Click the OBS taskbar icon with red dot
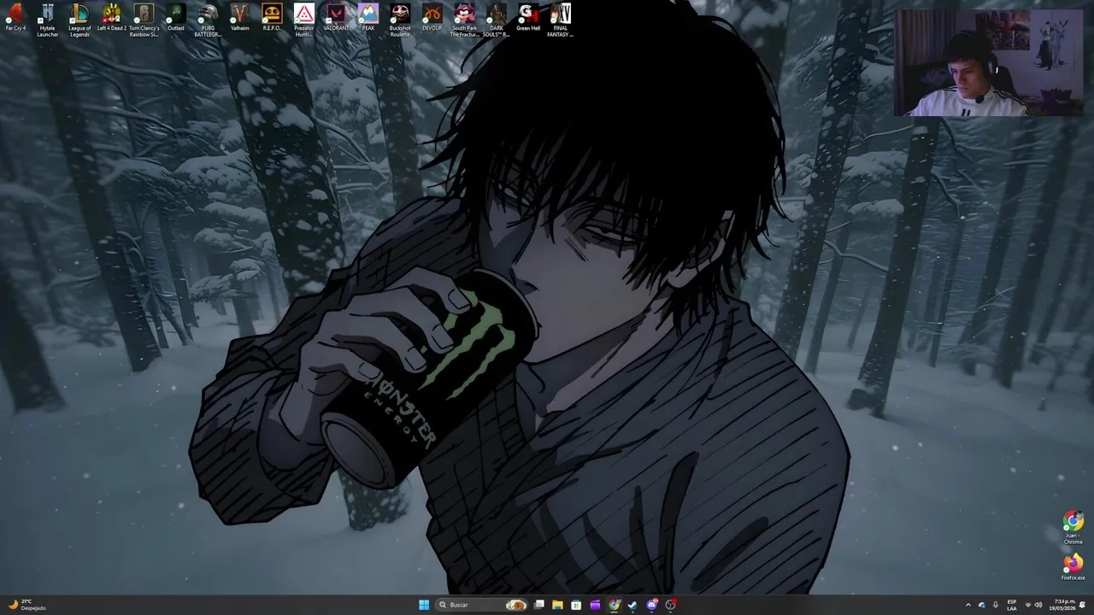This screenshot has width=1094, height=615. tap(671, 605)
